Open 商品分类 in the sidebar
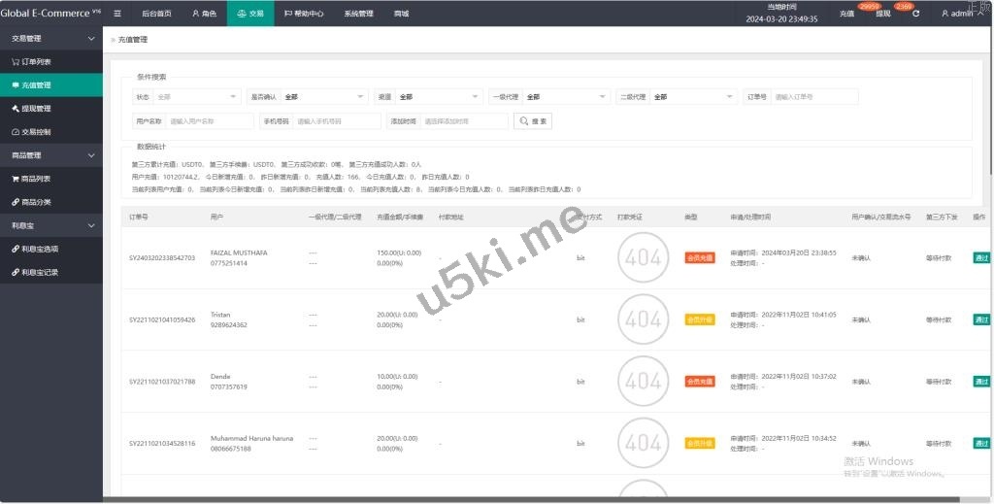The height and width of the screenshot is (504, 994). pyautogui.click(x=37, y=202)
